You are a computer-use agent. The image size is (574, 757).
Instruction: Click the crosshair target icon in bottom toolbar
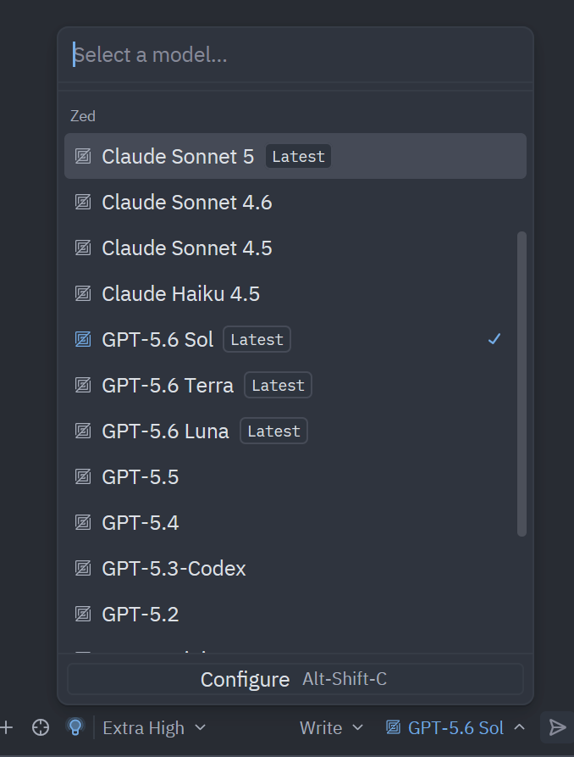coord(41,727)
